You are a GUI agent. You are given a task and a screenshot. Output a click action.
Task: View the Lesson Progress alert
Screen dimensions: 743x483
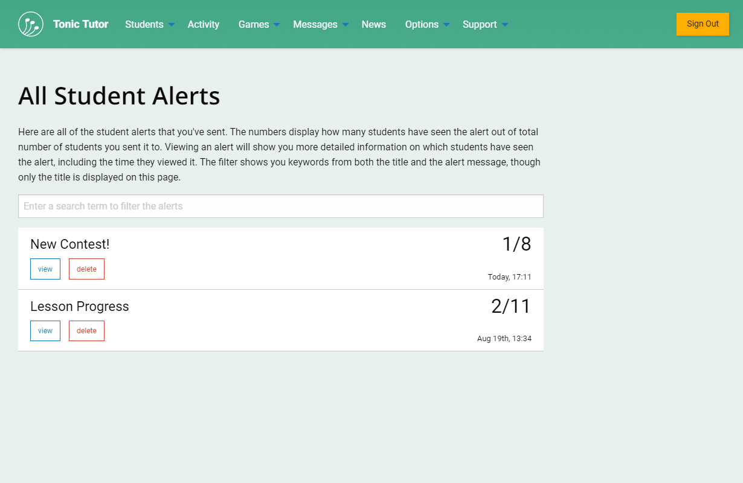click(x=45, y=331)
